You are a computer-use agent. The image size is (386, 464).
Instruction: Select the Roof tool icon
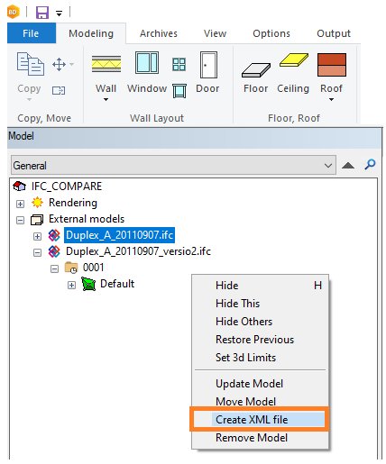(331, 65)
